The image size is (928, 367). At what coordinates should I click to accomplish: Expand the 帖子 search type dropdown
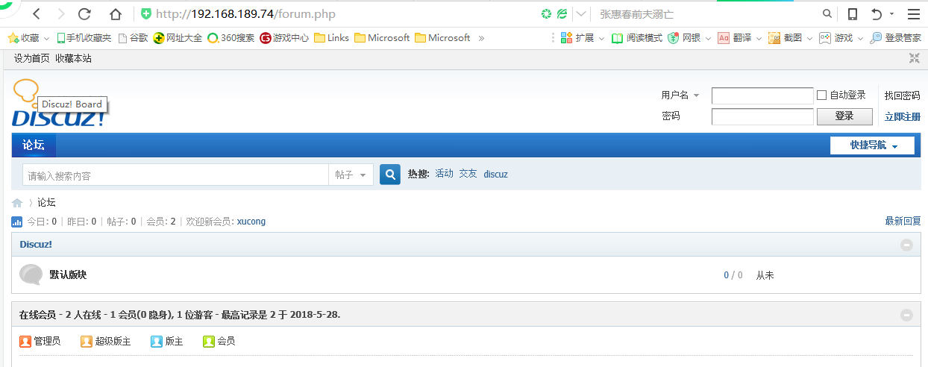coord(351,175)
